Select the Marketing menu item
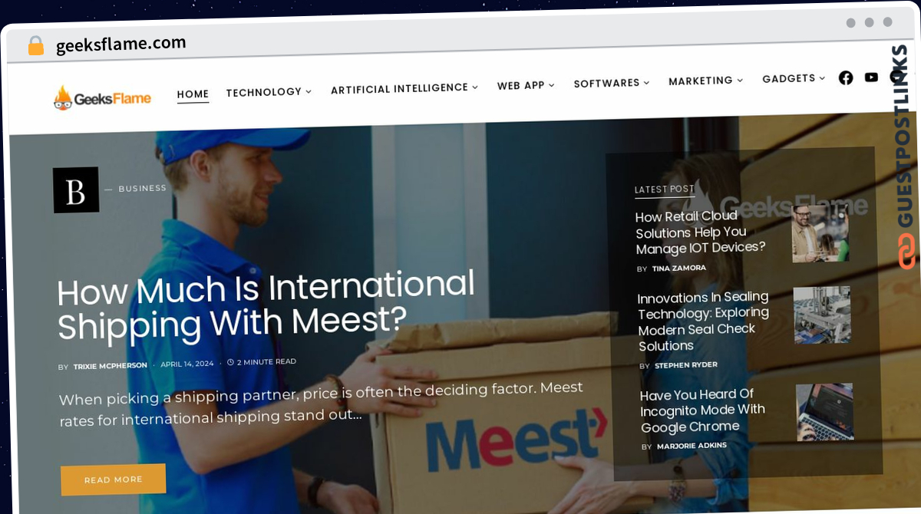Screen dimensions: 921x514 [706, 81]
